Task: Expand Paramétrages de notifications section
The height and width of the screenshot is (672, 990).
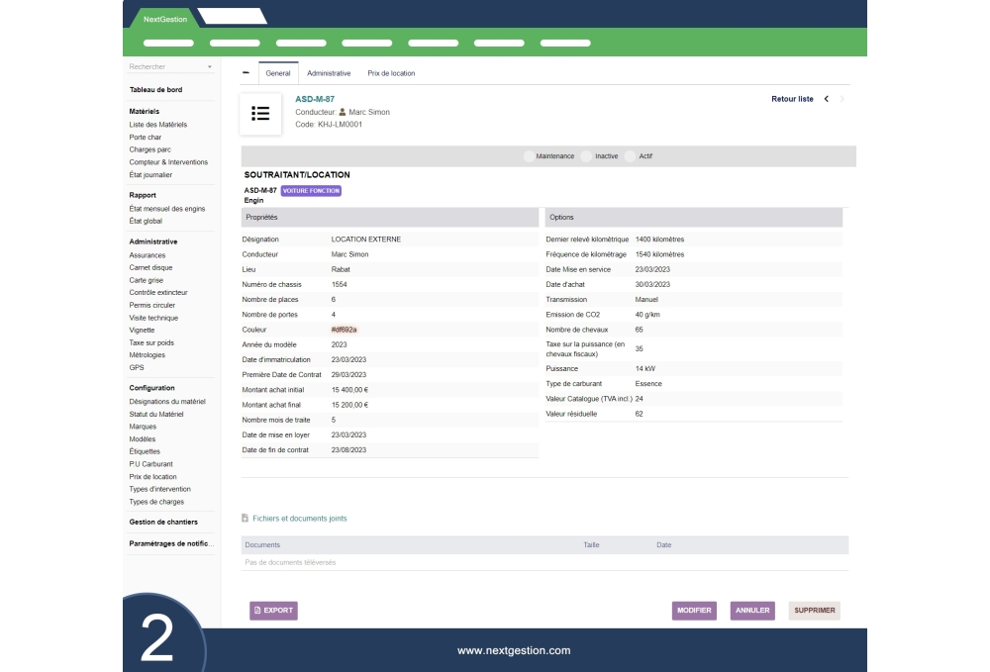Action: coord(171,543)
